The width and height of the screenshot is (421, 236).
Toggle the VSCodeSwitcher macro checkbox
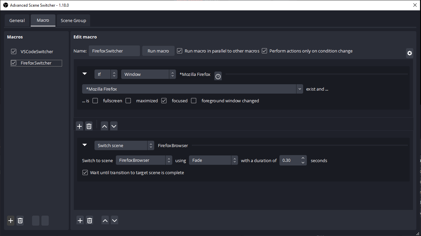13,51
